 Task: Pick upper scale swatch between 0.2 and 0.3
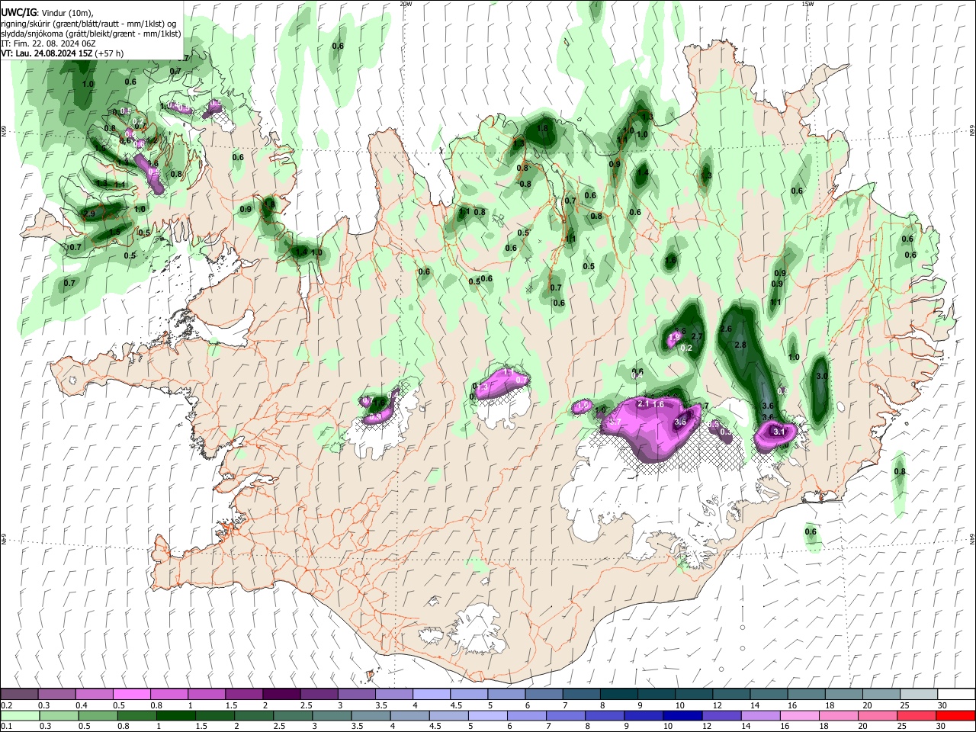19,695
